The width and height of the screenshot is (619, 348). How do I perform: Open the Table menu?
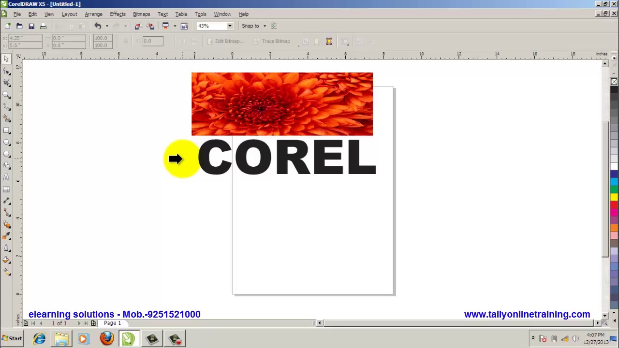(181, 14)
